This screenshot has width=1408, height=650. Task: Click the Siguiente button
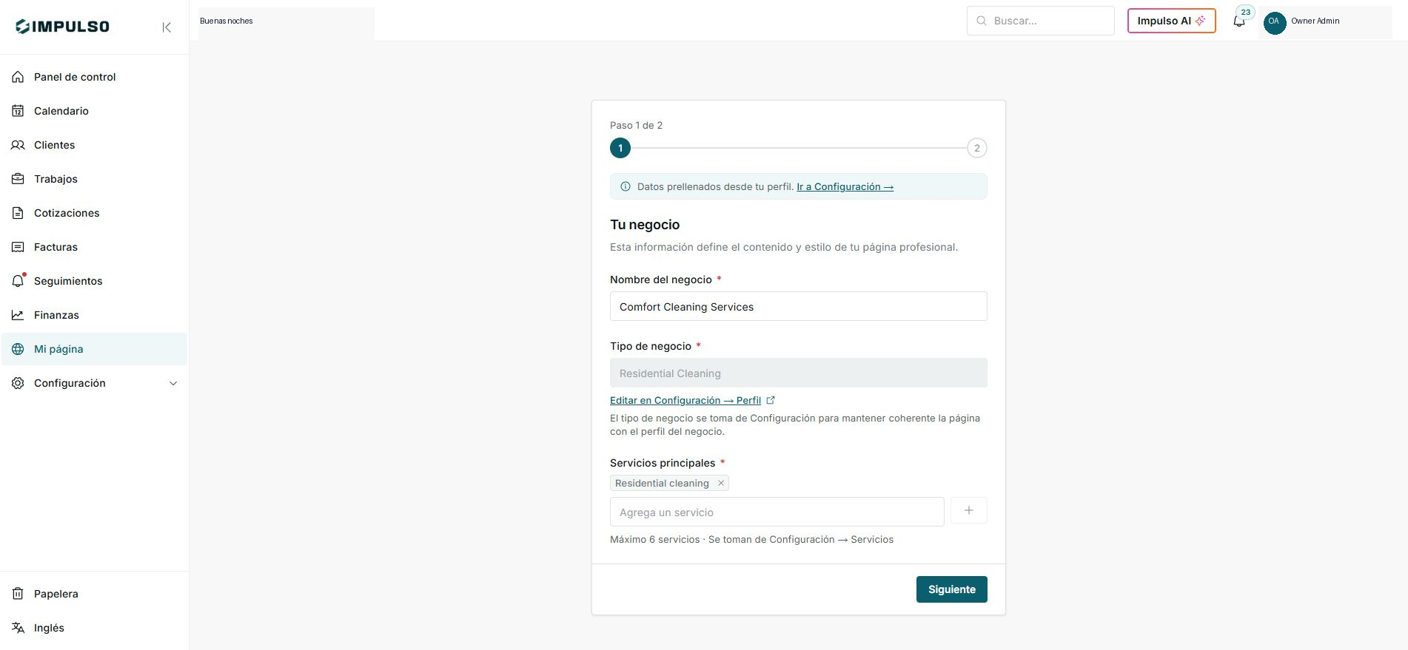click(x=951, y=589)
